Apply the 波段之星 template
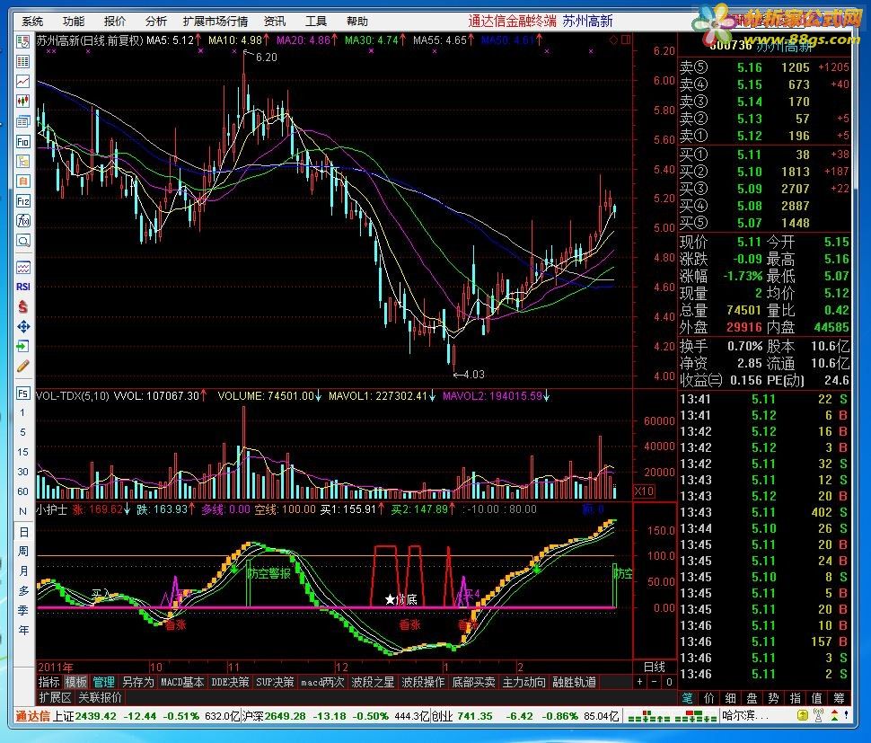Image resolution: width=871 pixels, height=743 pixels. pos(373,682)
